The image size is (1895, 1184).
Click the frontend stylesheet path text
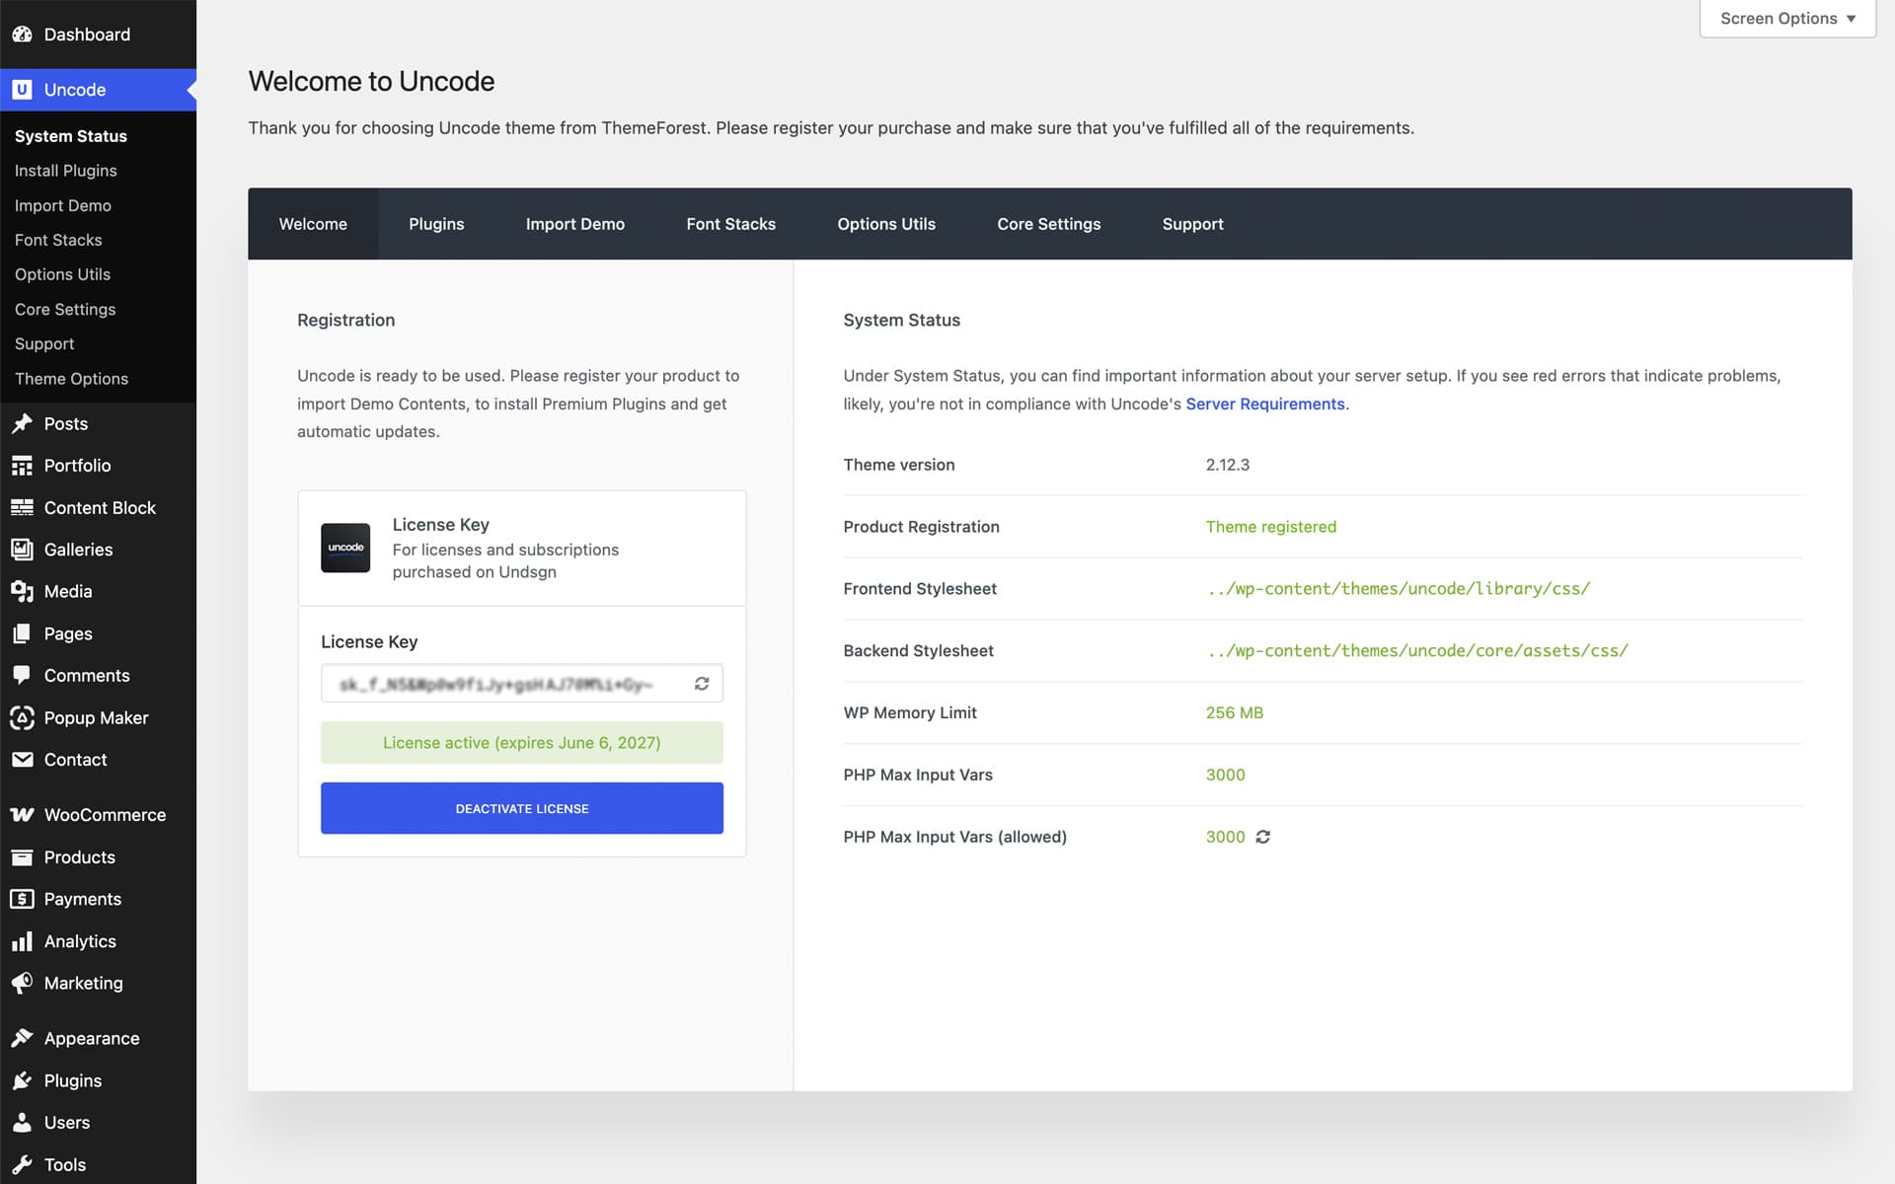click(x=1399, y=589)
